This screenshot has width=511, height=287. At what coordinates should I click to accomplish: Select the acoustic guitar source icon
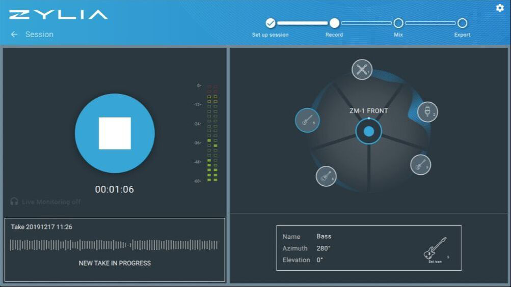pyautogui.click(x=326, y=177)
